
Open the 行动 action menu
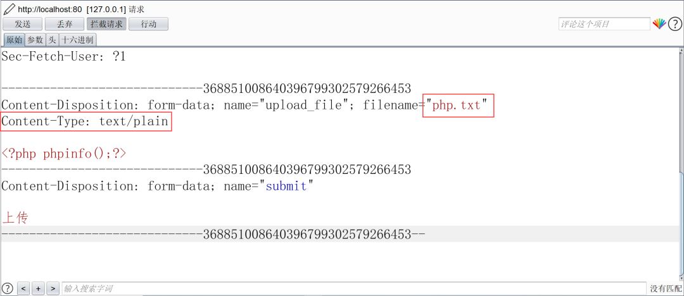[x=149, y=24]
